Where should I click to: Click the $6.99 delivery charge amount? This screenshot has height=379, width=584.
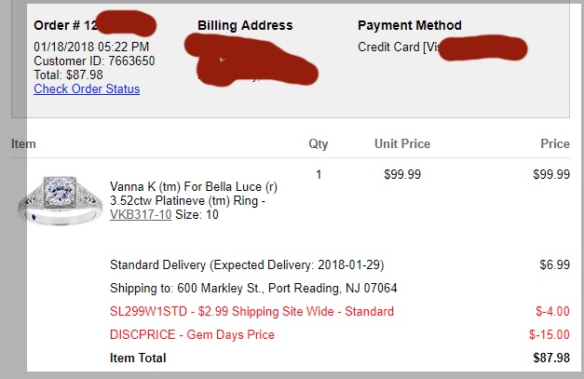coord(554,265)
